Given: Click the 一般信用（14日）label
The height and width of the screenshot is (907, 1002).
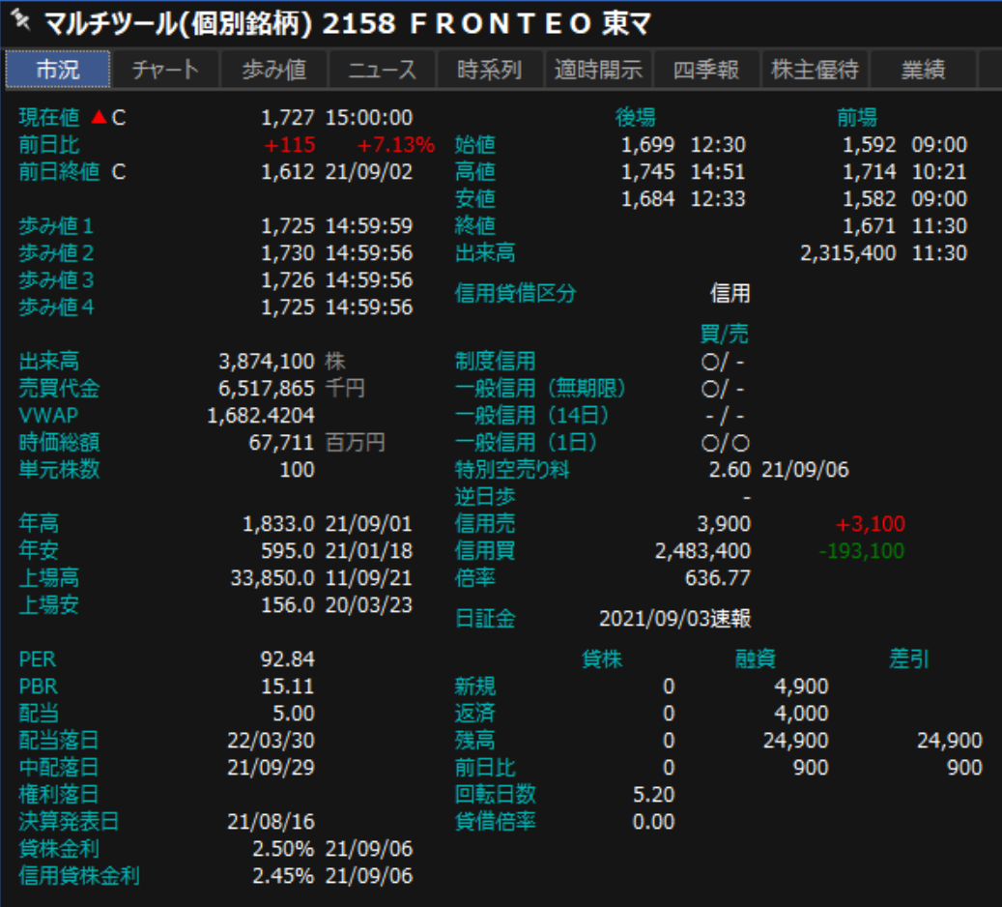Looking at the screenshot, I should coord(531,416).
